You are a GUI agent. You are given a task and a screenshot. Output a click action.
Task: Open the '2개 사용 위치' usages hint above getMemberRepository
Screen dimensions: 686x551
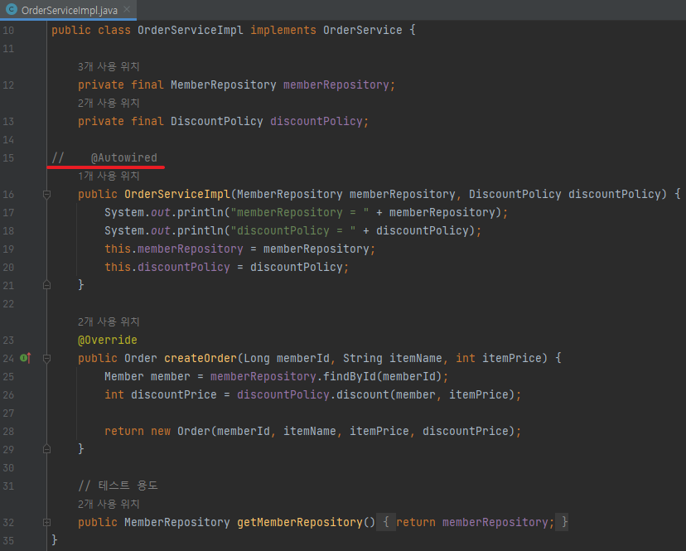pos(109,504)
